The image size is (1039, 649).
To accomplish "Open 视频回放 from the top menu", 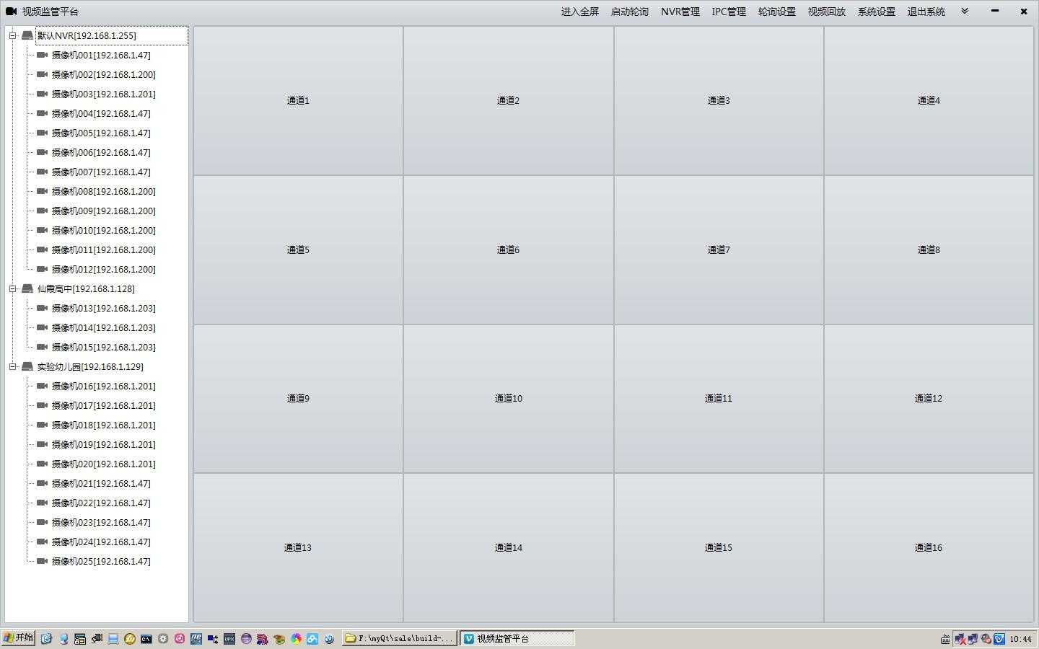I will (827, 12).
